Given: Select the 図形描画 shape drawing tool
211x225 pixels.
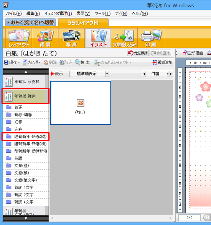Looking at the screenshot, I should pyautogui.click(x=193, y=53).
